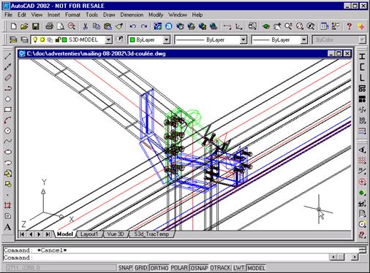Screen dimensions: 370x273
Task: Click the Cut scissors icon
Action: (x=85, y=26)
